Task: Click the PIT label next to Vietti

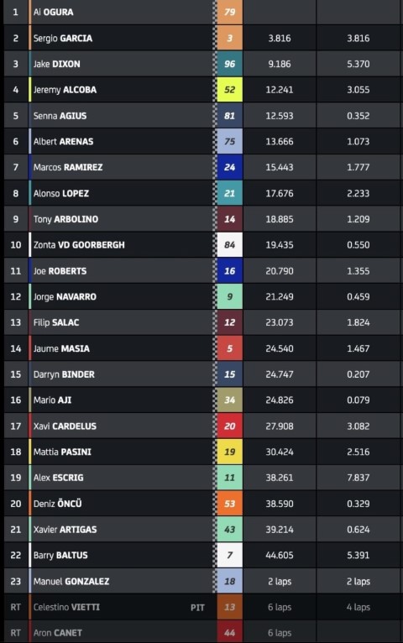Action: [x=197, y=607]
